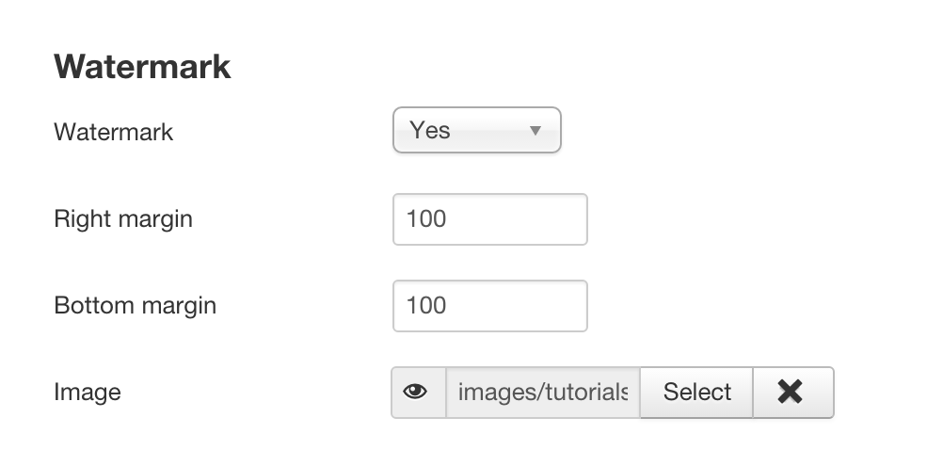Choose a watermark file using Select
Viewport: 927px width, 450px height.
click(x=696, y=392)
